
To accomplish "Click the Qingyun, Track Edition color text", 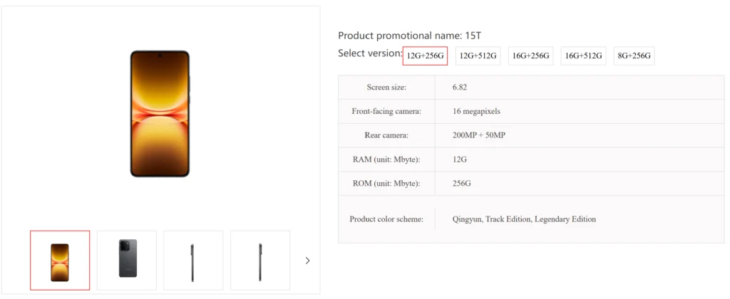I will click(x=492, y=219).
